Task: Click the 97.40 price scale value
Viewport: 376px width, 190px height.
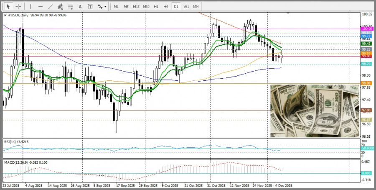Action: pyautogui.click(x=366, y=100)
